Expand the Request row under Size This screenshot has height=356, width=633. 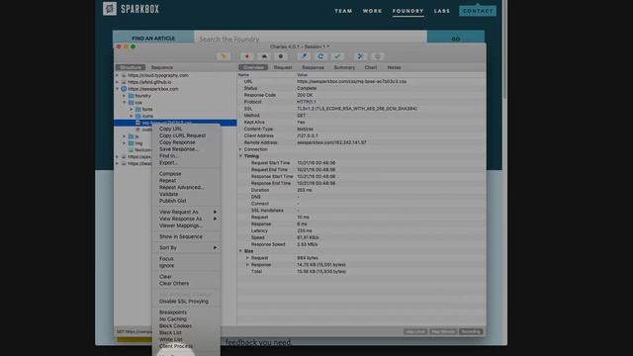pyautogui.click(x=247, y=258)
